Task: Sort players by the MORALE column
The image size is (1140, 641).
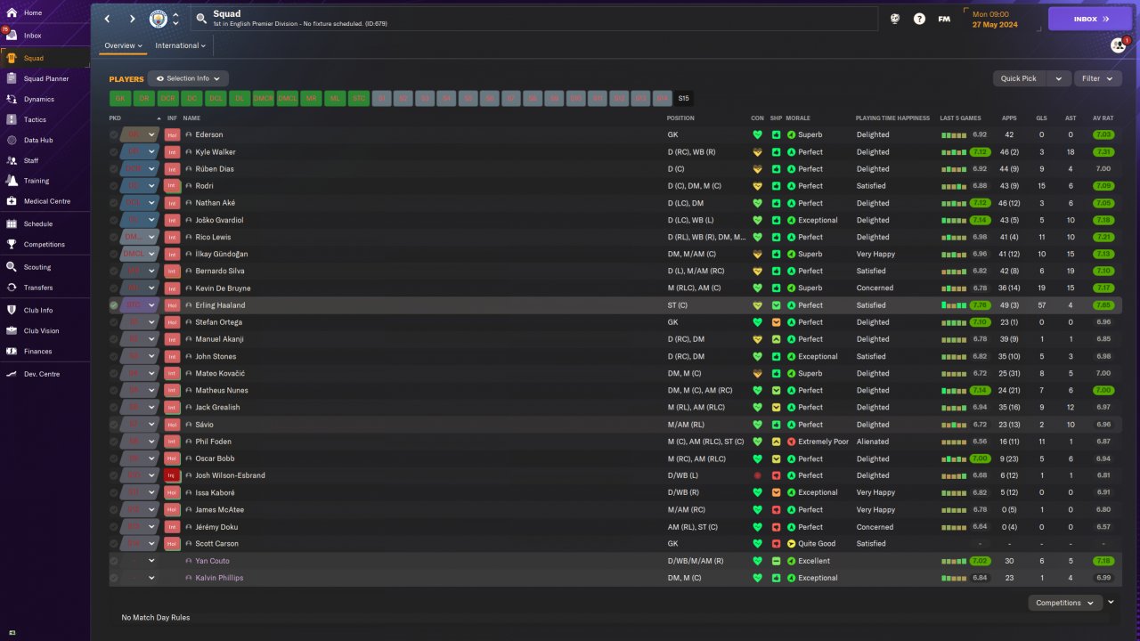Action: 798,118
